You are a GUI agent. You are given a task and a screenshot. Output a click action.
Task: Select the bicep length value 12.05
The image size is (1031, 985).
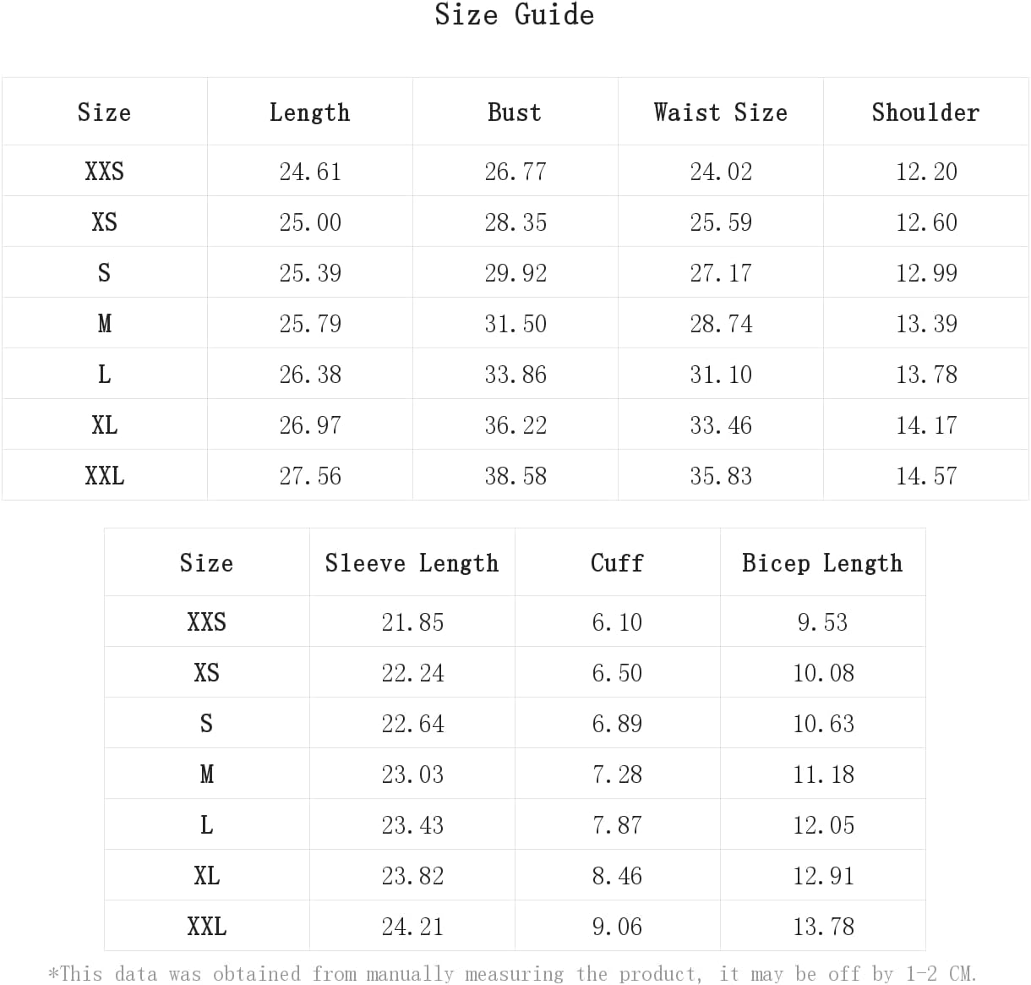point(823,825)
